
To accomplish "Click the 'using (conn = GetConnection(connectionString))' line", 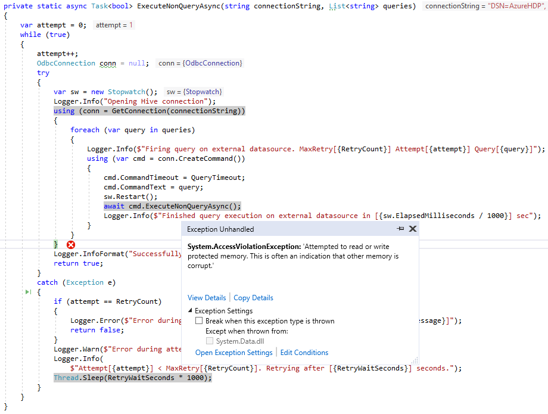I will pyautogui.click(x=150, y=111).
